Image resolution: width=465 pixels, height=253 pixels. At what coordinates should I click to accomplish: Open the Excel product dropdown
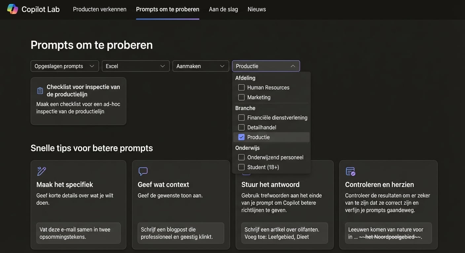pyautogui.click(x=135, y=66)
